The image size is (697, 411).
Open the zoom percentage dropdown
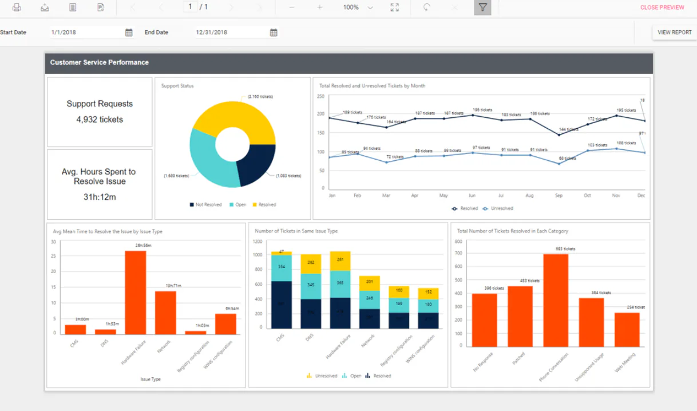click(370, 7)
